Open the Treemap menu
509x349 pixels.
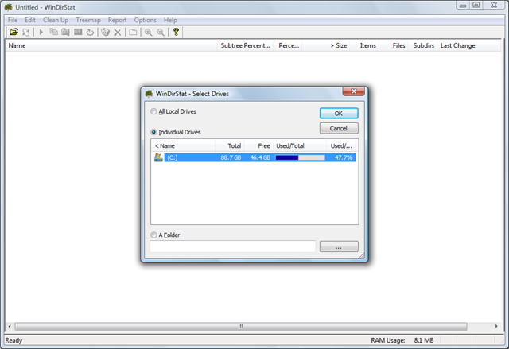(88, 20)
